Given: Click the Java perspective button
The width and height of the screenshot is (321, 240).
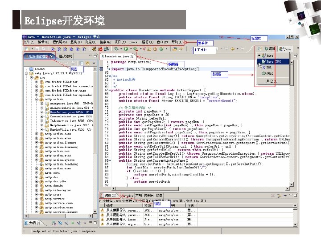Looking at the screenshot, I should pos(285,49).
